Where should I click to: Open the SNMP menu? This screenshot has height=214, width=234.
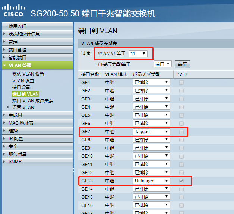pyautogui.click(x=37, y=162)
